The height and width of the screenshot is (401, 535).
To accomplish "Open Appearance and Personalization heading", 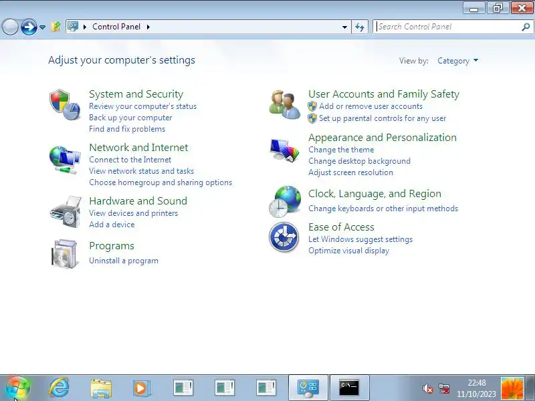I will pos(383,138).
